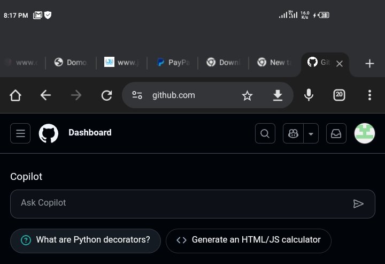The image size is (385, 264).
Task: Switch to the PayPal tab
Action: click(173, 63)
